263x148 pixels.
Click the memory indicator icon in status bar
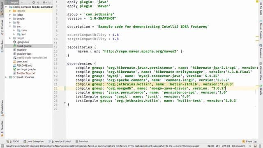(260, 146)
